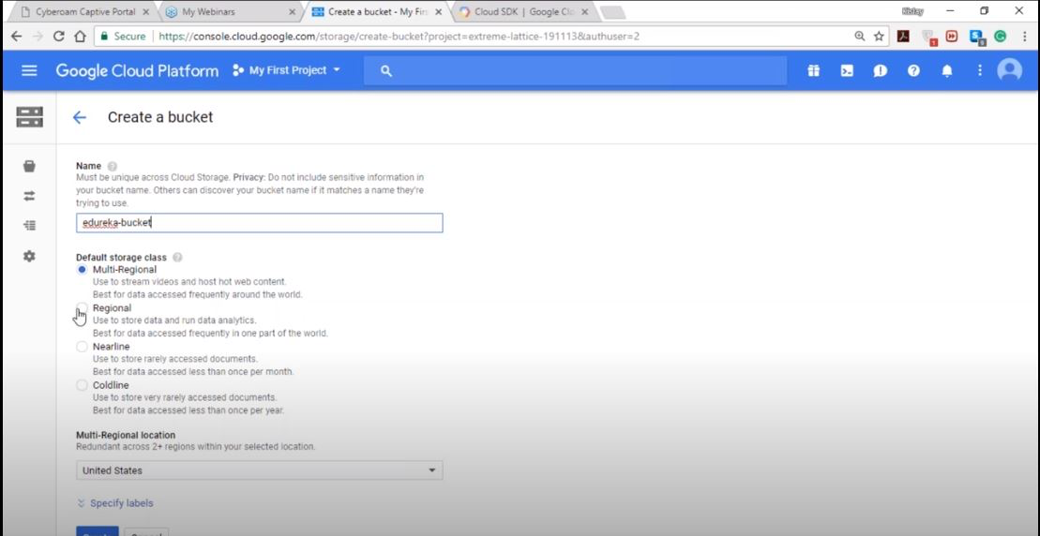Open the hamburger navigation menu
Screen dimensions: 1040x536
pyautogui.click(x=29, y=70)
